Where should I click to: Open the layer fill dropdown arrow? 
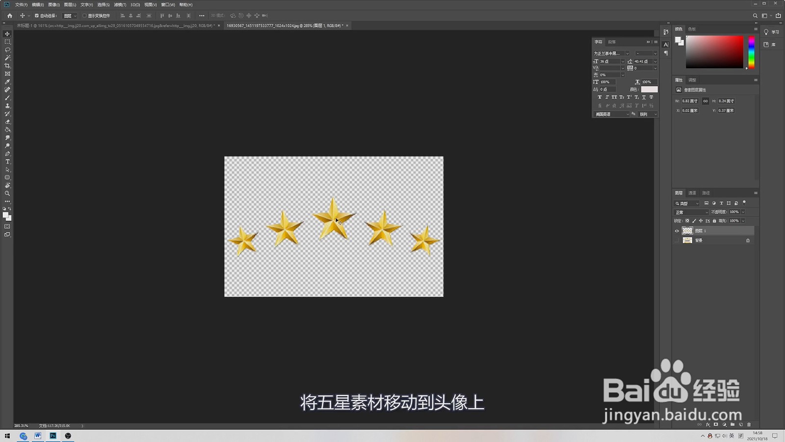click(x=743, y=221)
